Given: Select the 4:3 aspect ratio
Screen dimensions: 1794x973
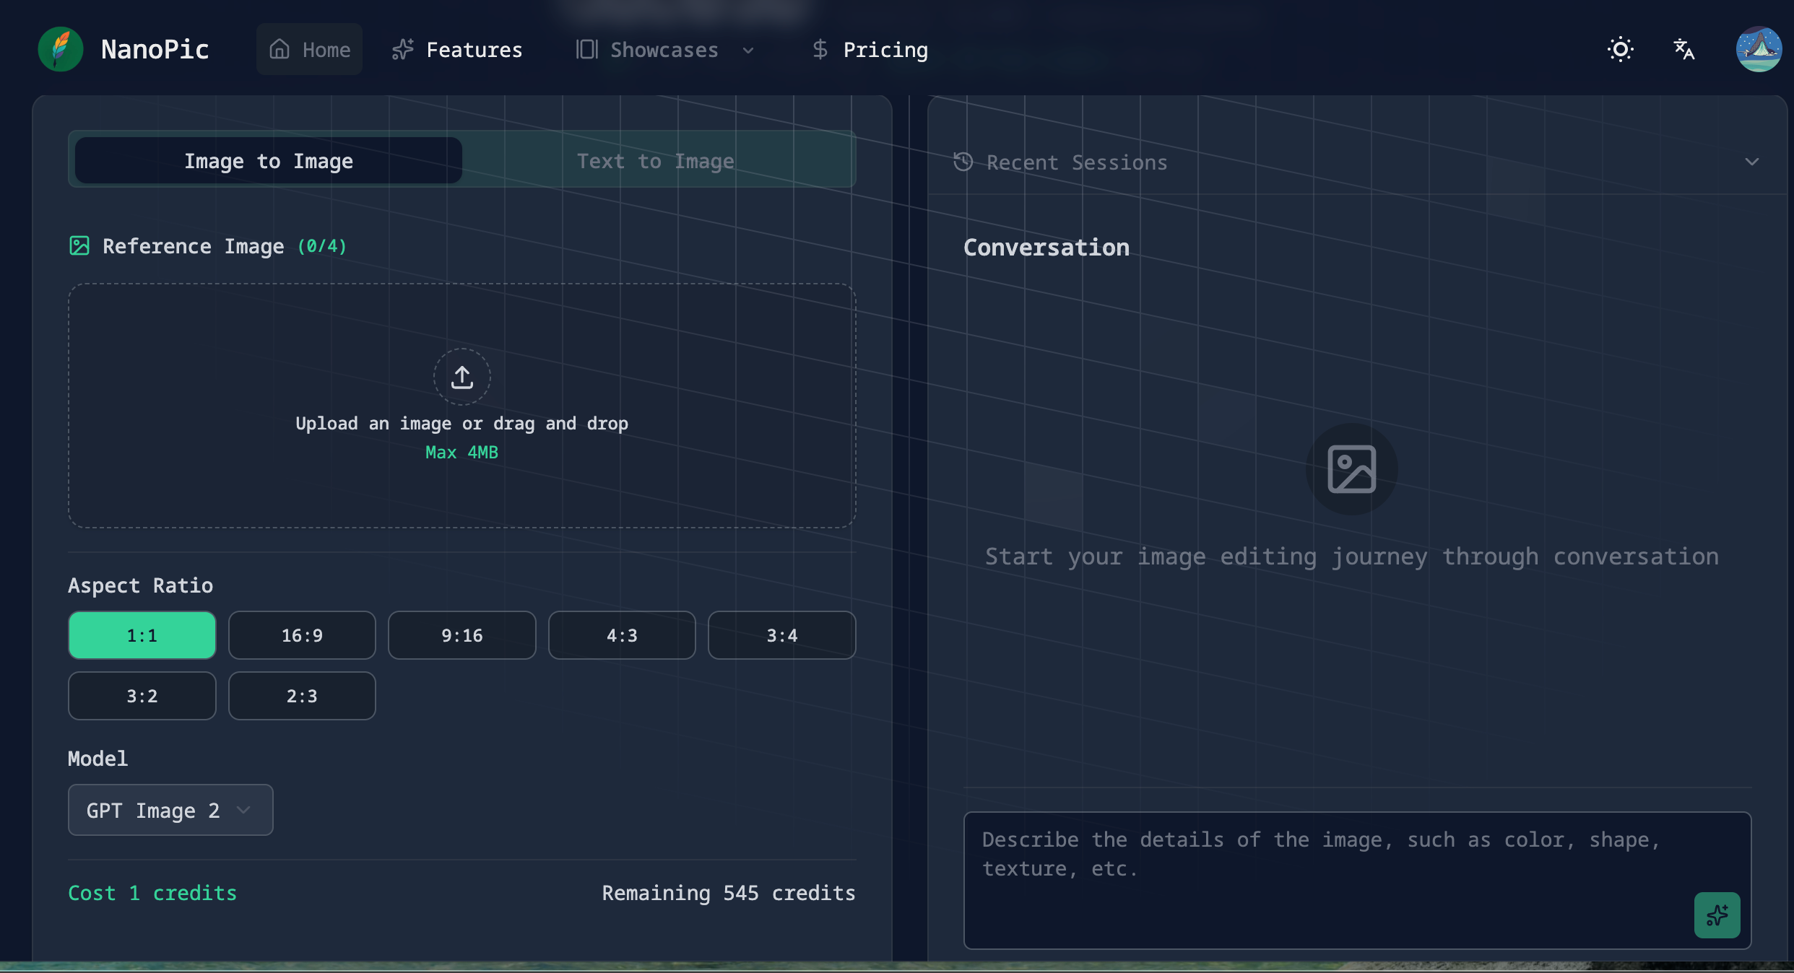Looking at the screenshot, I should tap(622, 635).
